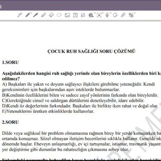Image resolution: width=161 pixels, height=161 pixels.
Task: Click the title ÇOCUK RUH SAĞLIĞI SORU ÇÖZÜMÜ
Action: (91, 51)
